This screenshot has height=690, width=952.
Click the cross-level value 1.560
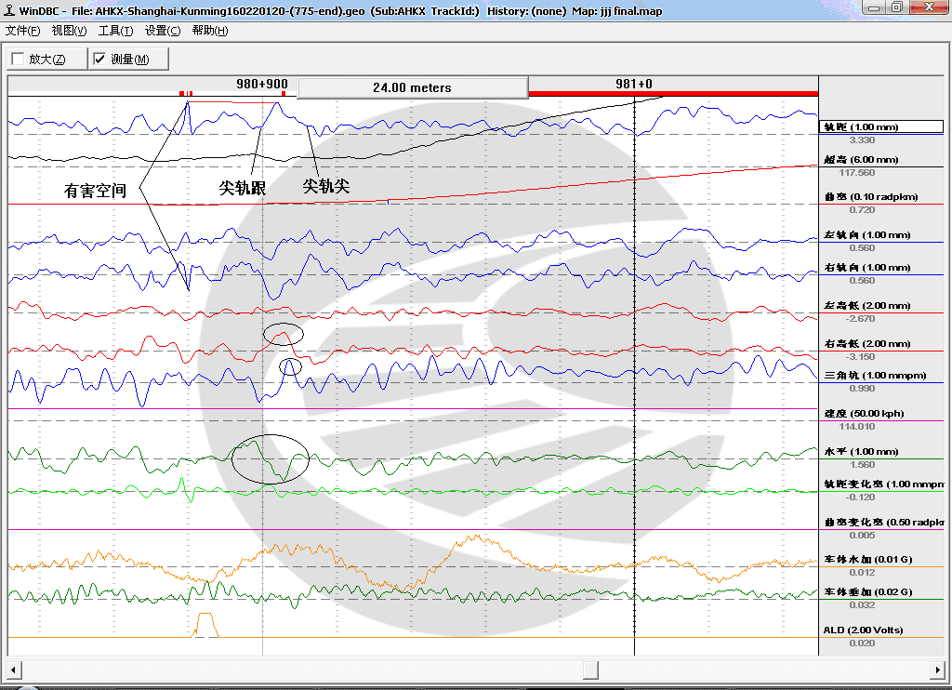coord(862,465)
